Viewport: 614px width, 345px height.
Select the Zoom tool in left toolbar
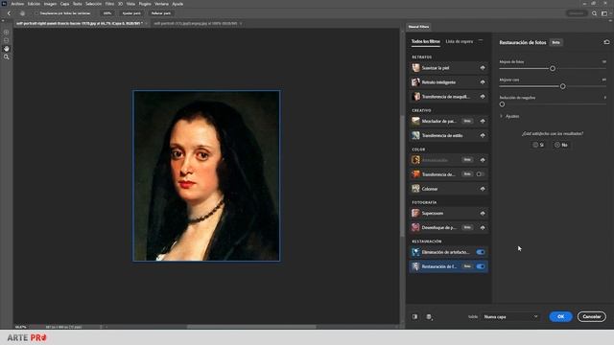[7, 57]
